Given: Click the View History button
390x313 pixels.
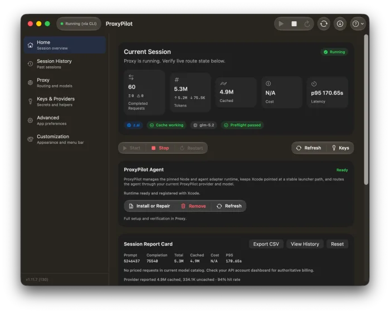Looking at the screenshot, I should pos(305,244).
